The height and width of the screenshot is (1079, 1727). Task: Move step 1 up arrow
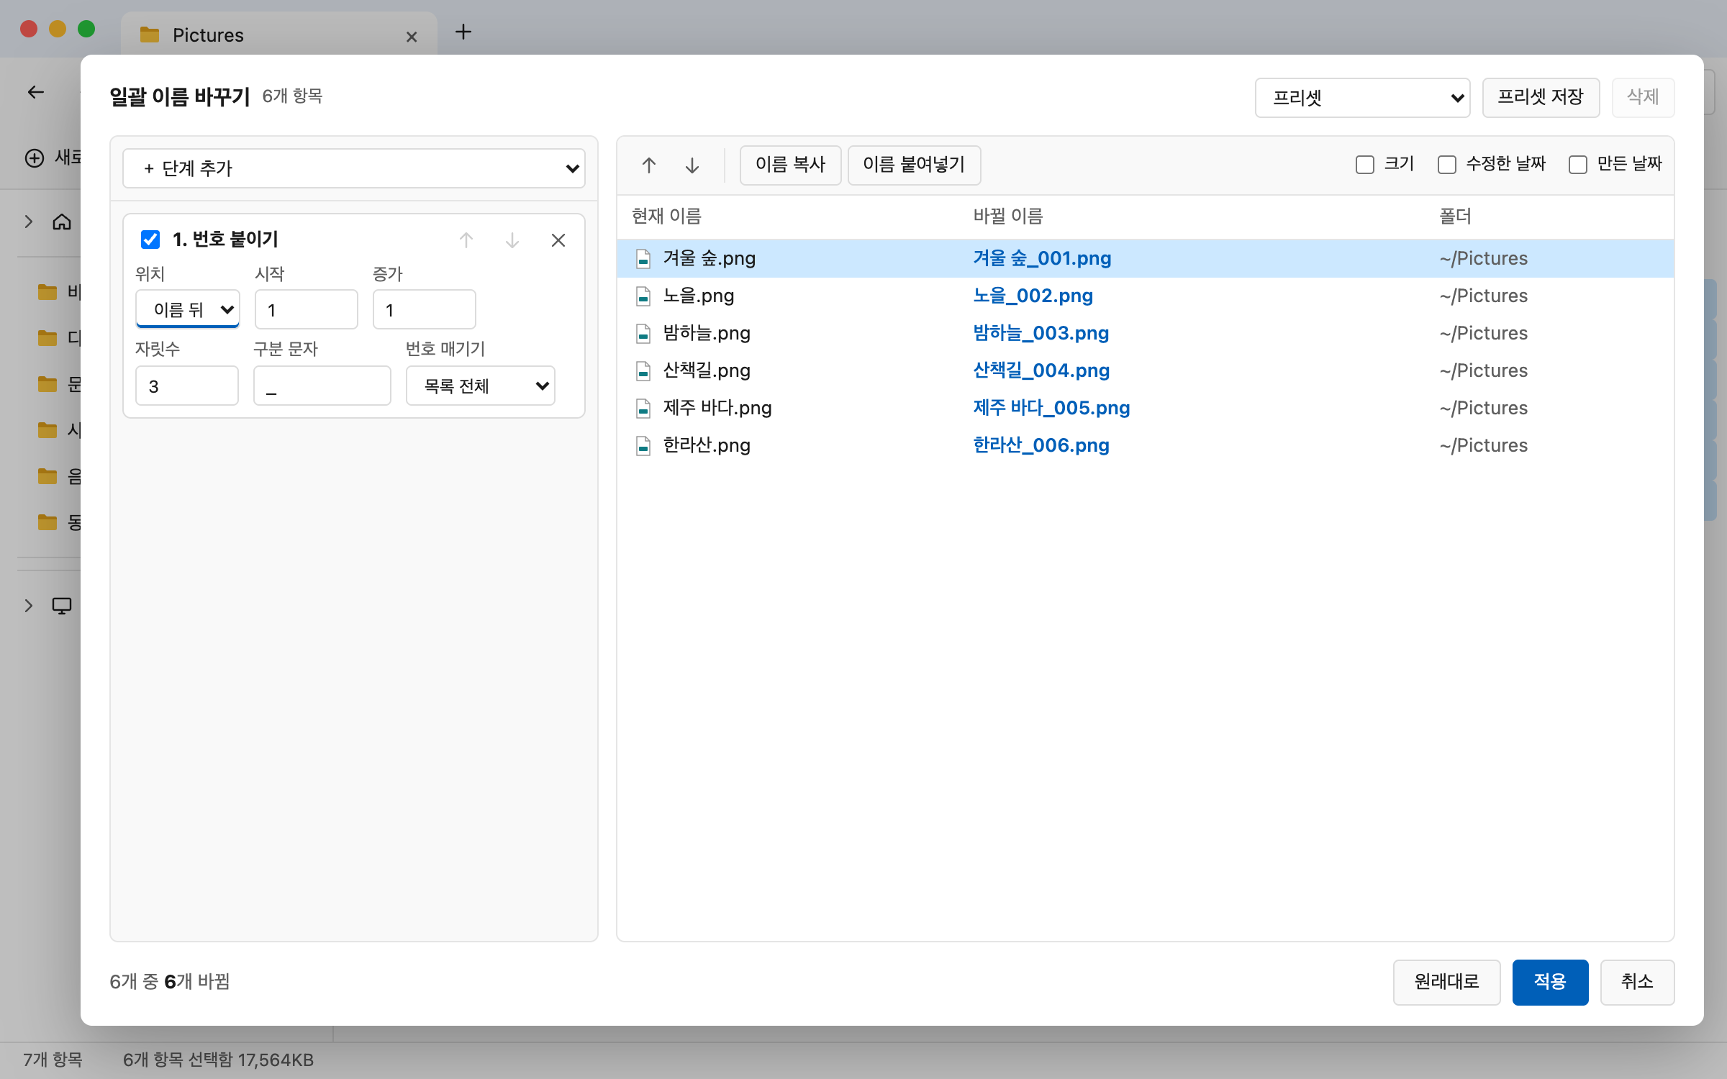point(466,240)
